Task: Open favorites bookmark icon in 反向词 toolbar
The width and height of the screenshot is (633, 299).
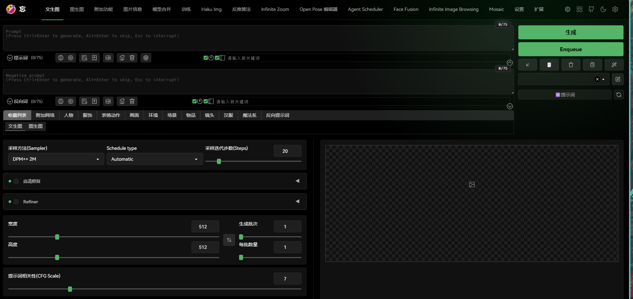Action: coord(94,101)
